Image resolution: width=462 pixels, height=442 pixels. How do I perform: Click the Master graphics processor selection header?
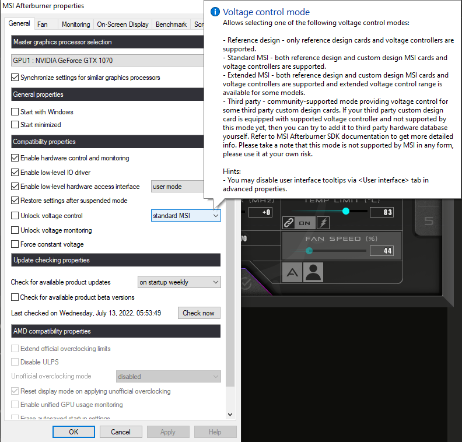(107, 42)
